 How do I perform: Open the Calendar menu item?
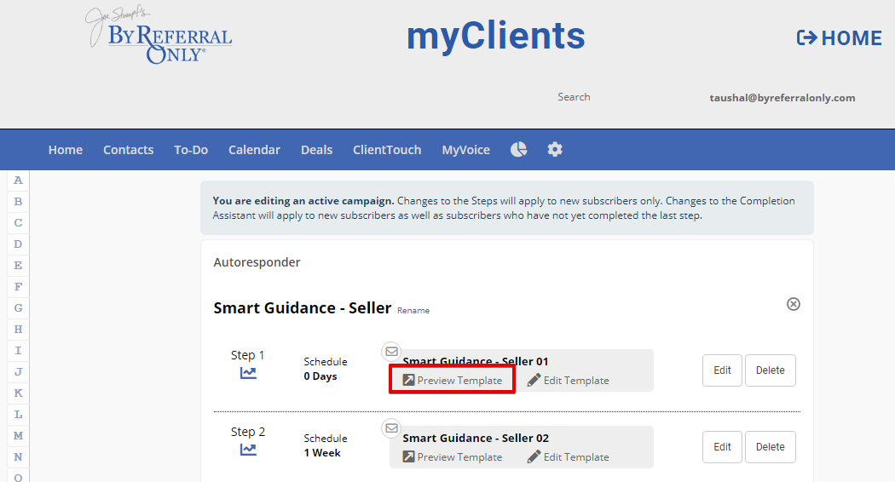[x=255, y=149]
